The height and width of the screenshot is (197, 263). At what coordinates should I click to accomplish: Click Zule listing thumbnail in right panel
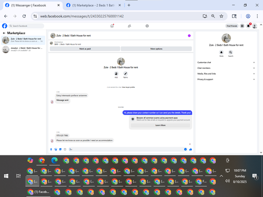click(x=226, y=38)
